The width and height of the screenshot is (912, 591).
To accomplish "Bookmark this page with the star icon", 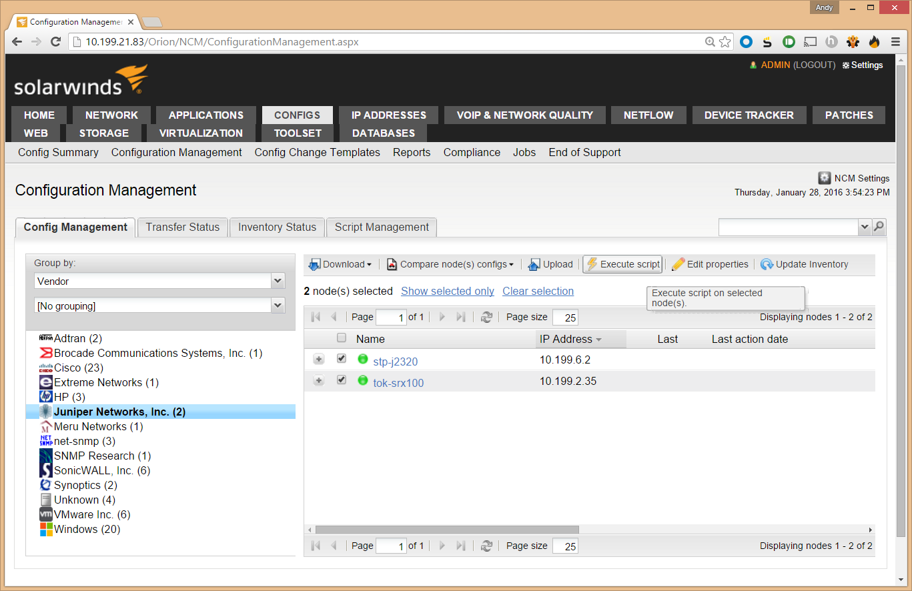I will [x=725, y=42].
